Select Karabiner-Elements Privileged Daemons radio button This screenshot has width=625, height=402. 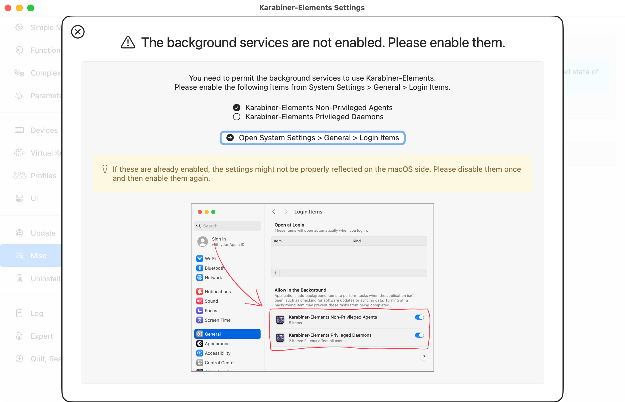[x=236, y=118]
